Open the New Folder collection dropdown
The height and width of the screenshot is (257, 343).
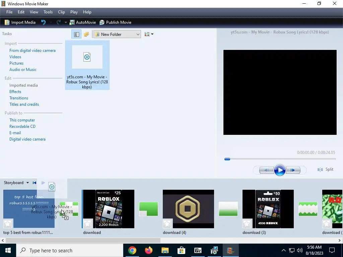[x=117, y=34]
